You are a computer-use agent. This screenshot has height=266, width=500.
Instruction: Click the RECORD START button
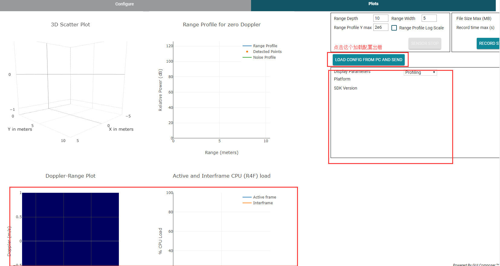pos(488,43)
